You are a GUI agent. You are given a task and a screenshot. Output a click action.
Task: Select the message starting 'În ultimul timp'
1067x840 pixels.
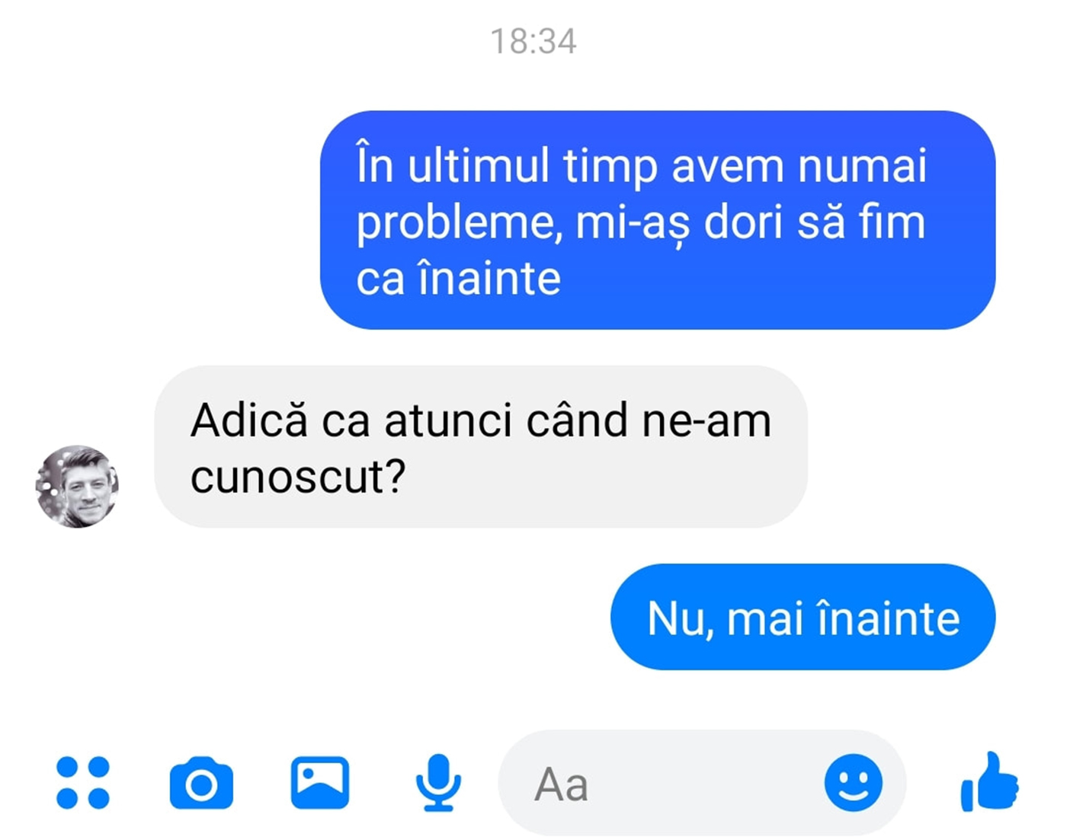pyautogui.click(x=658, y=220)
